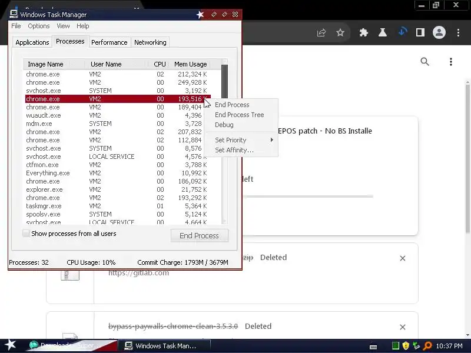Click the security shield tray icon
This screenshot has height=353, width=471.
click(x=406, y=346)
